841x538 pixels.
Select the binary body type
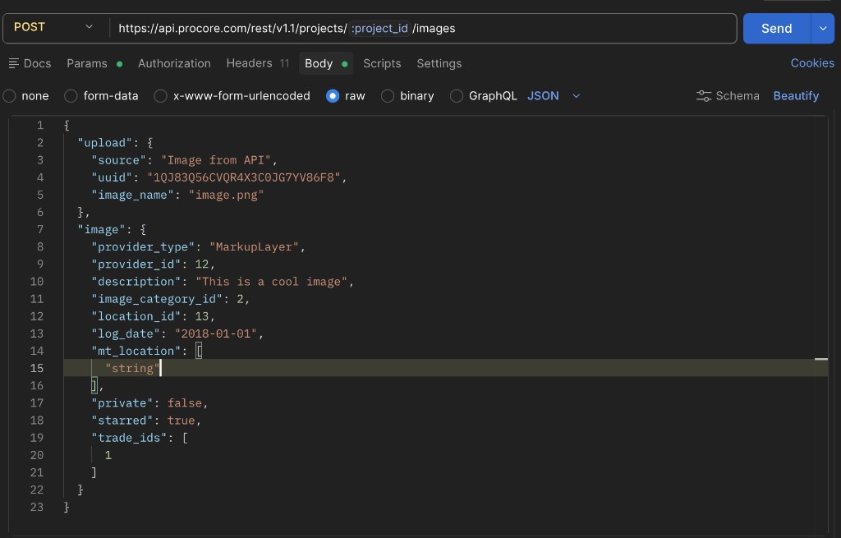388,96
